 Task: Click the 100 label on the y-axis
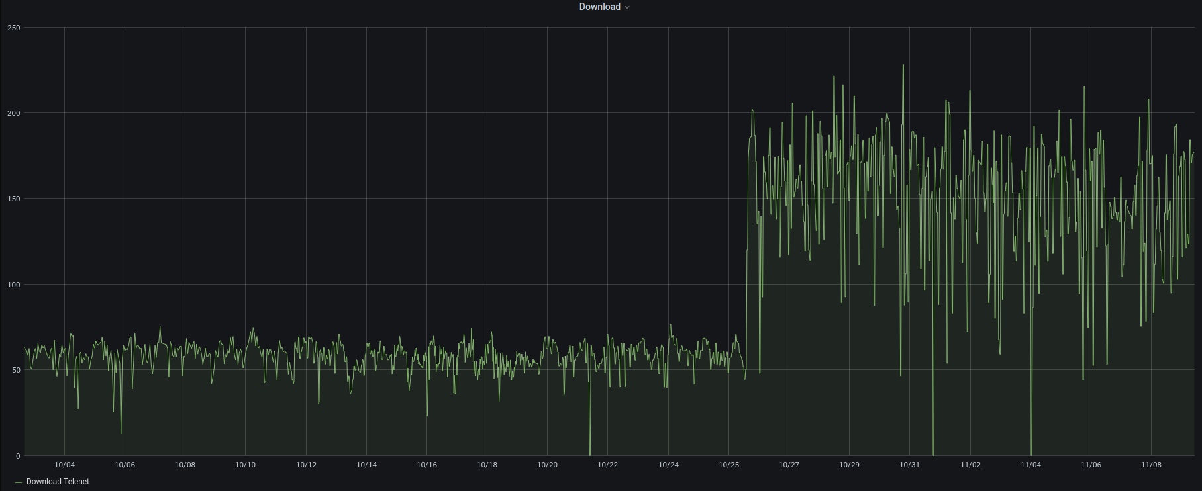click(14, 285)
